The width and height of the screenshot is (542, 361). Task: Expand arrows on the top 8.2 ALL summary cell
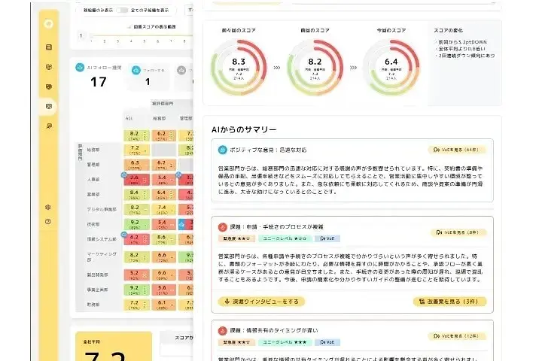click(x=145, y=136)
